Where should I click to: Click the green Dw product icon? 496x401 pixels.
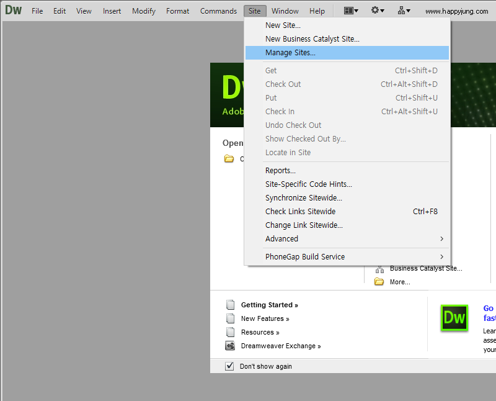[x=454, y=318]
